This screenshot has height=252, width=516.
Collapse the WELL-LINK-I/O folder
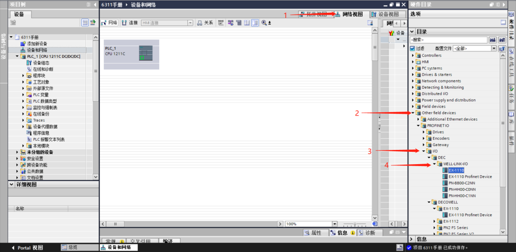(434, 164)
